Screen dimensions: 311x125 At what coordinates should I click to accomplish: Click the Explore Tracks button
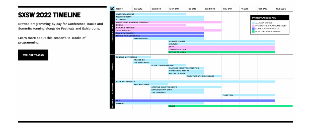[x=33, y=55]
